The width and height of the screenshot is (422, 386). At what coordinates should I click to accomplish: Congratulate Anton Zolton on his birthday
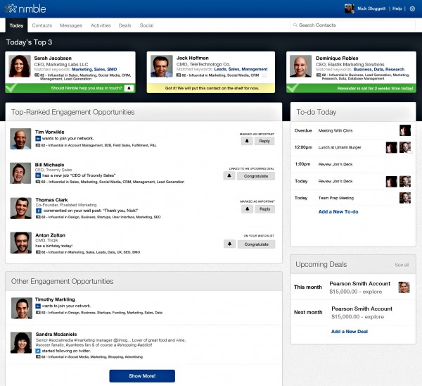tap(257, 244)
